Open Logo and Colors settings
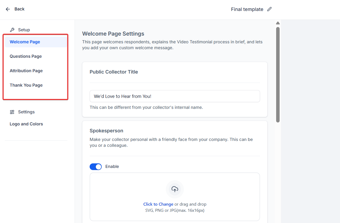Image resolution: width=340 pixels, height=223 pixels. pyautogui.click(x=26, y=124)
